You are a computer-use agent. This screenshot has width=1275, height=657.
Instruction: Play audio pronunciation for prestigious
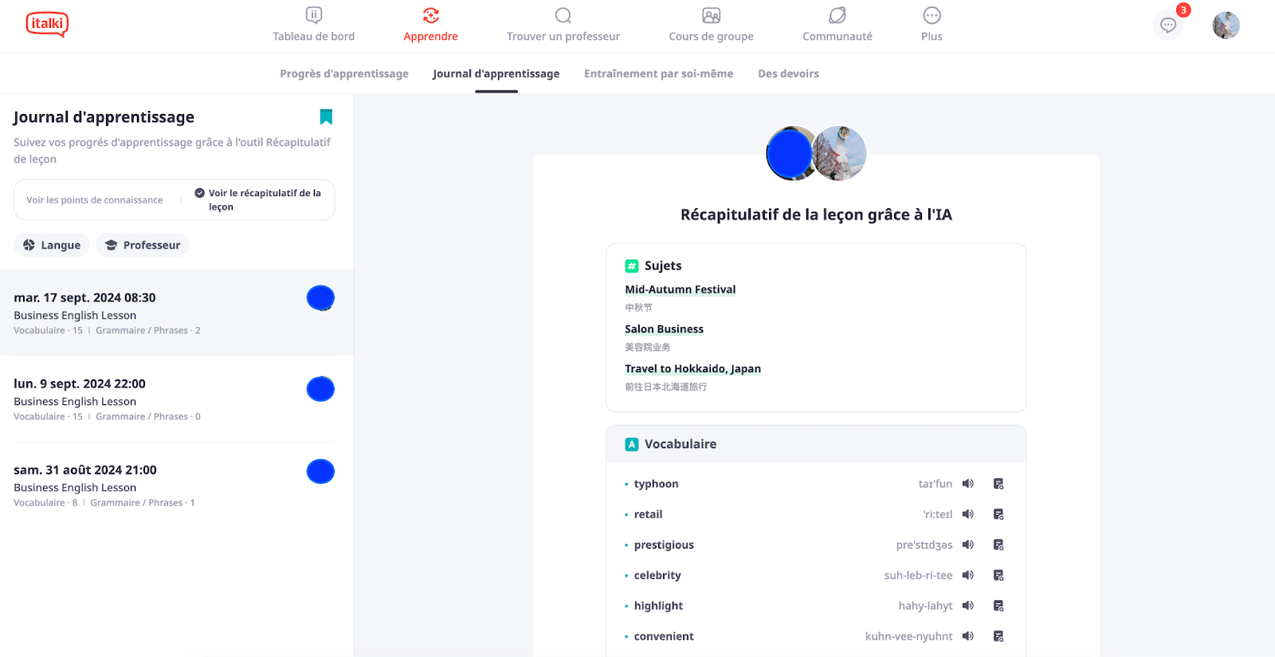click(967, 545)
